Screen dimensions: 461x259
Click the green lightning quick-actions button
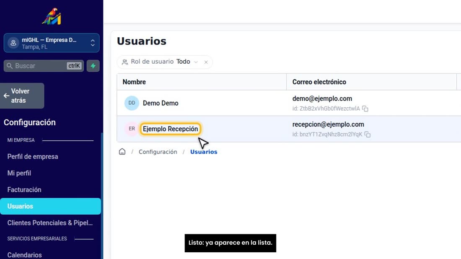click(93, 66)
